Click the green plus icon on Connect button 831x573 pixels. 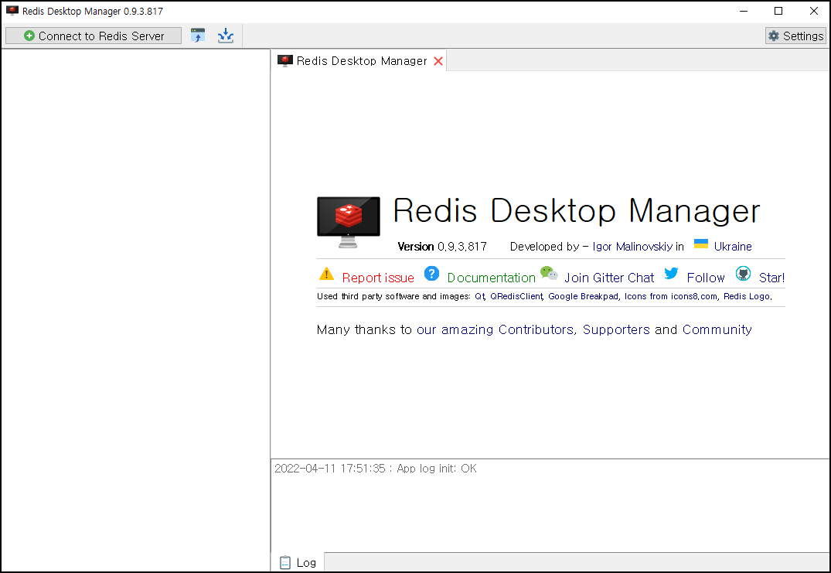(x=29, y=36)
